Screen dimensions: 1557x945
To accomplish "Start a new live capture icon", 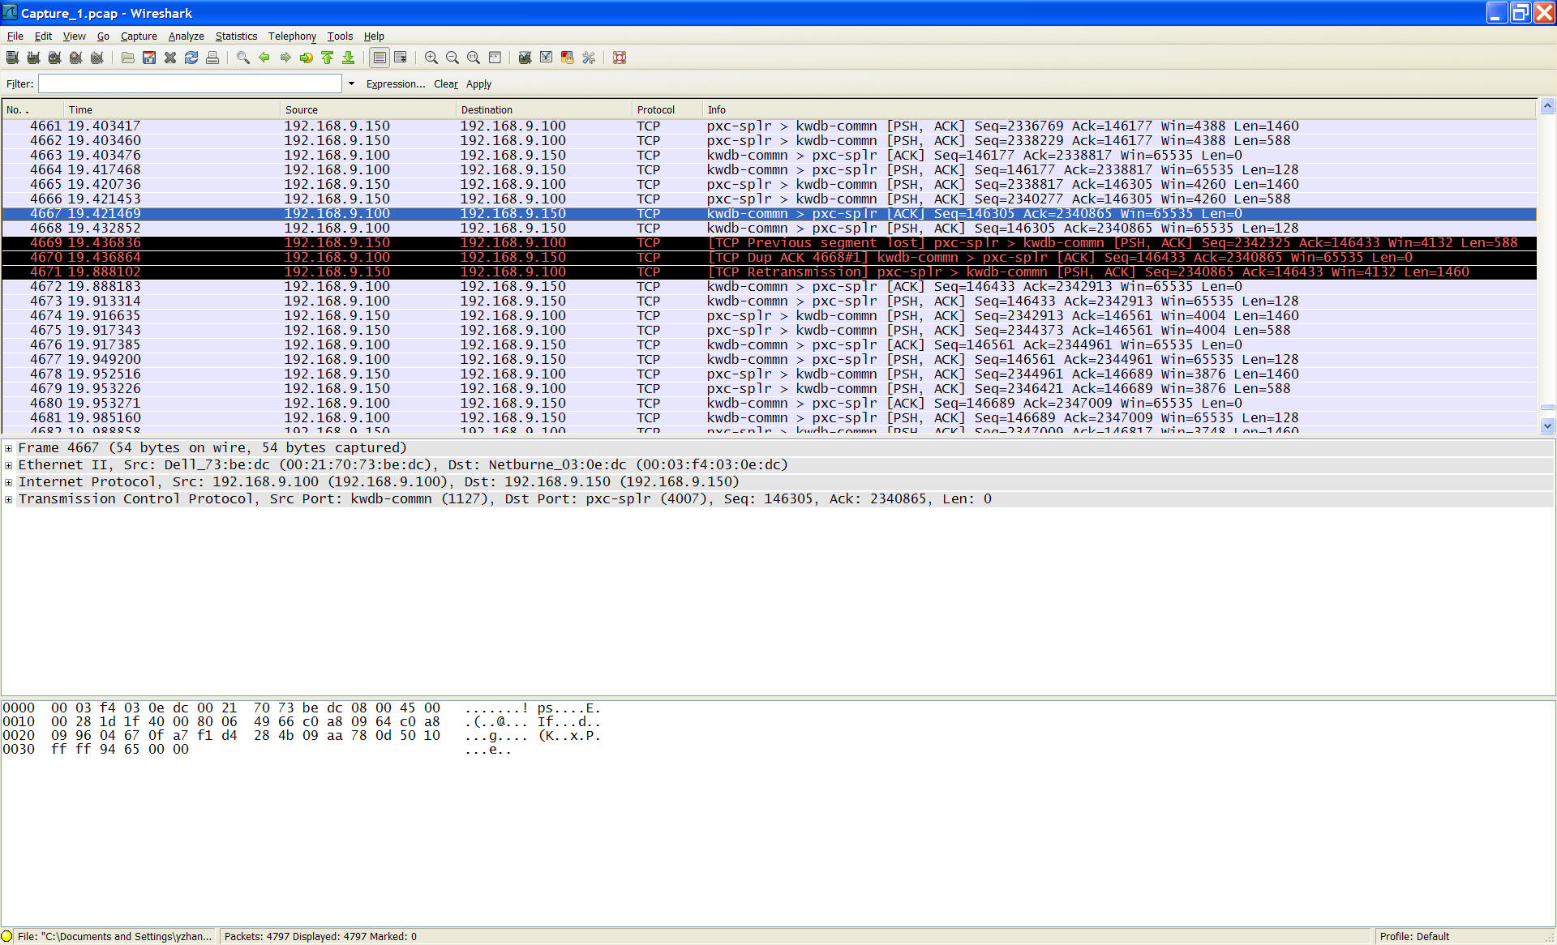I will (54, 58).
